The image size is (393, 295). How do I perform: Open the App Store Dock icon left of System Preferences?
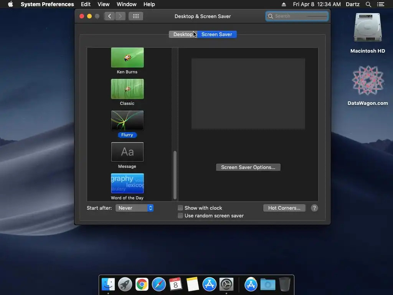point(210,284)
